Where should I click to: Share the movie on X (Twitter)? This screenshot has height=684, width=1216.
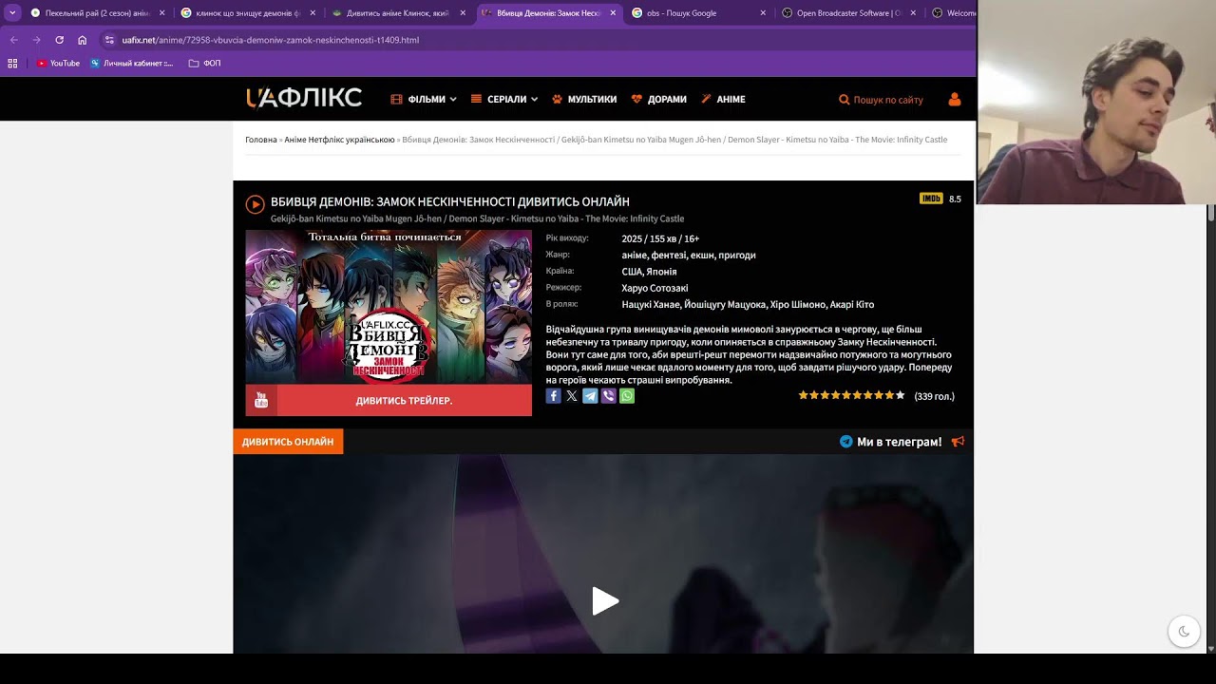coord(572,396)
